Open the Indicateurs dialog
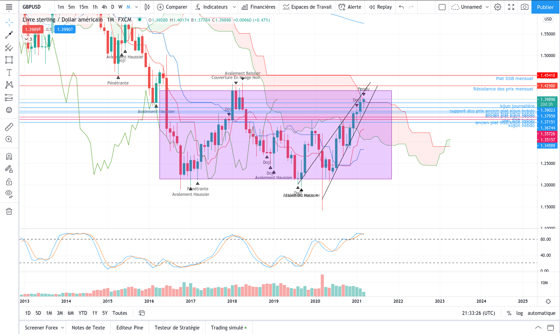Screen dimensions: 560x334 pyautogui.click(x=212, y=7)
